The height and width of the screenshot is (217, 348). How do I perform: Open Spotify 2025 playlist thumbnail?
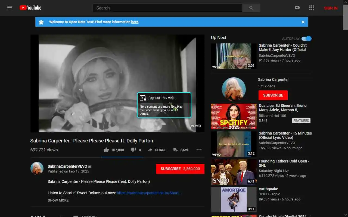234,116
